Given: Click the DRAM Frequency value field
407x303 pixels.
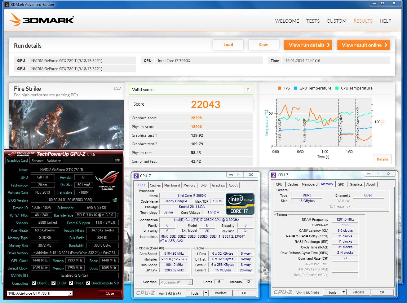Looking at the screenshot, I should coord(345,219).
